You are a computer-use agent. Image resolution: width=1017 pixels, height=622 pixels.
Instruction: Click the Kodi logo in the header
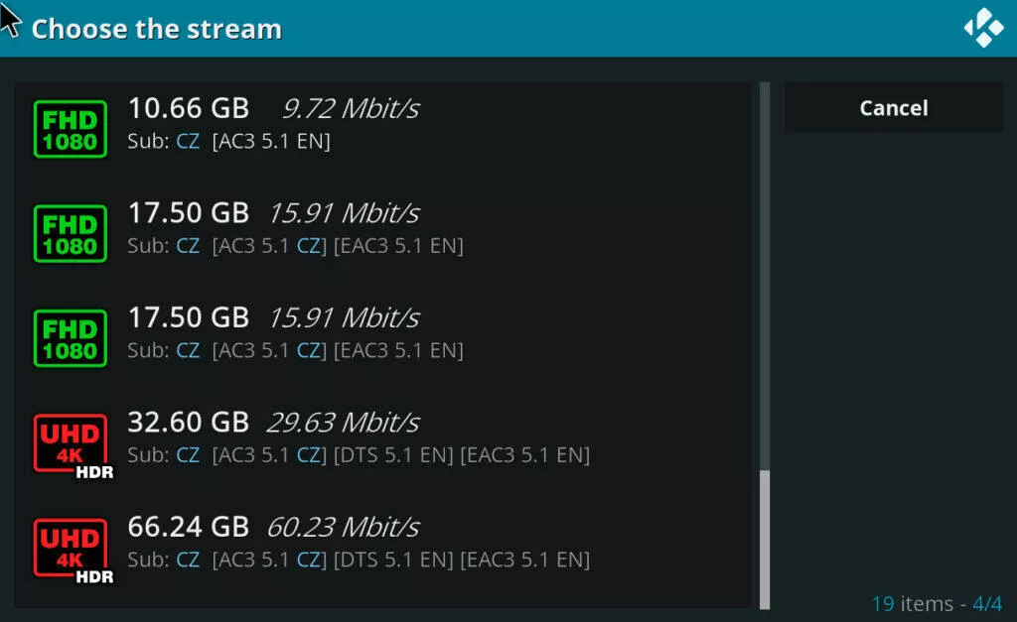pyautogui.click(x=984, y=28)
